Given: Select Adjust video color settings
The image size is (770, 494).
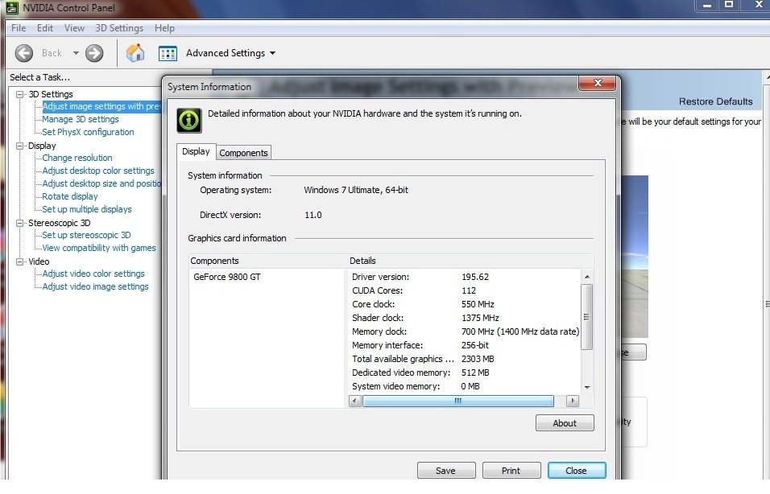Looking at the screenshot, I should click(x=93, y=274).
